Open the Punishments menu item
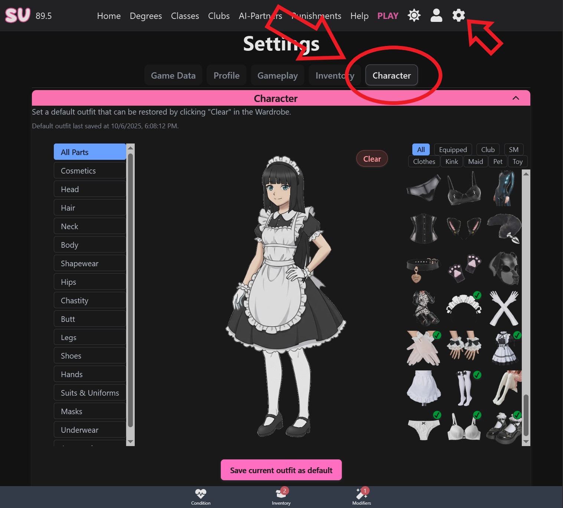 (316, 16)
